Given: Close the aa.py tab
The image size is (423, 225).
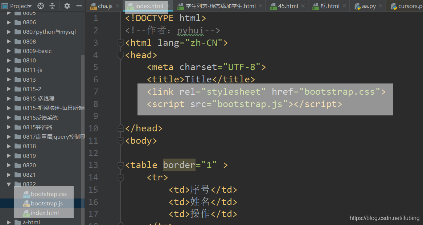Looking at the screenshot, I should [x=381, y=6].
